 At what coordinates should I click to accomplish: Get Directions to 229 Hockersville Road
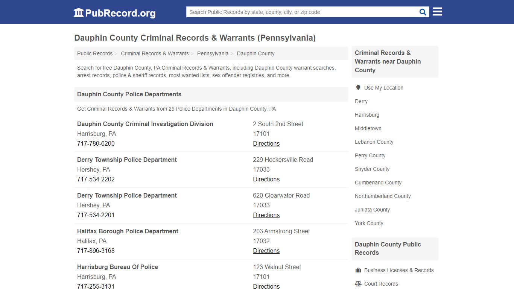[266, 179]
